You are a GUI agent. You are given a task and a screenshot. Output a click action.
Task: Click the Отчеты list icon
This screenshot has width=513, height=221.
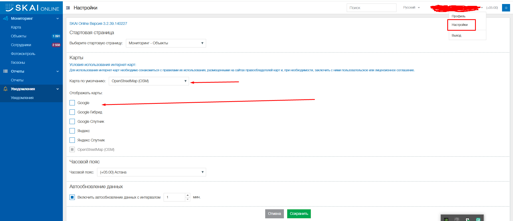coord(5,71)
